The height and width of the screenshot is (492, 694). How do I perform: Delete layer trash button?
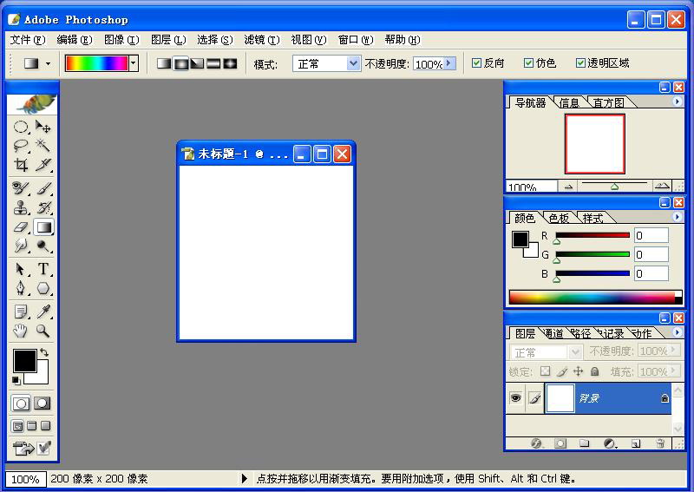pos(660,443)
